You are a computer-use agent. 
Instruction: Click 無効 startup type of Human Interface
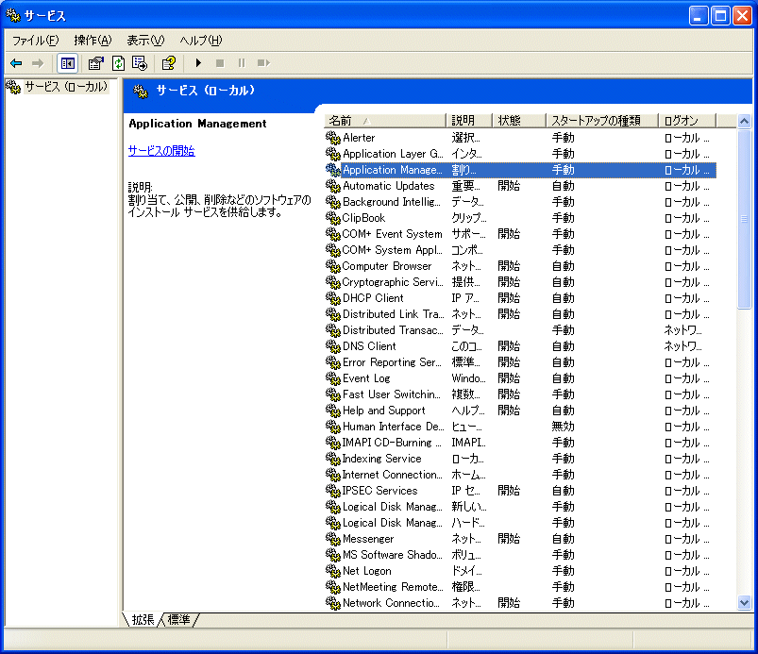(x=564, y=427)
